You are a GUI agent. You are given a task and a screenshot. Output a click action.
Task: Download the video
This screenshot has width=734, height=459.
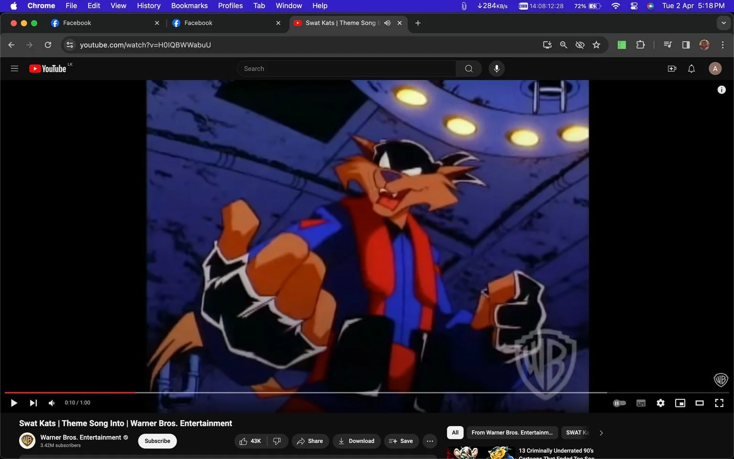click(x=356, y=441)
